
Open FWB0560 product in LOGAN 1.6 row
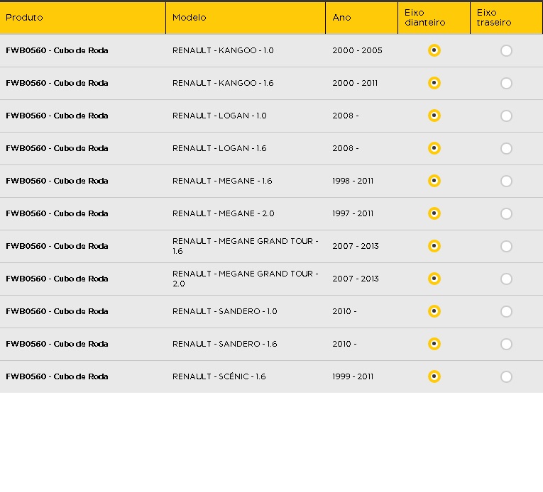click(57, 148)
